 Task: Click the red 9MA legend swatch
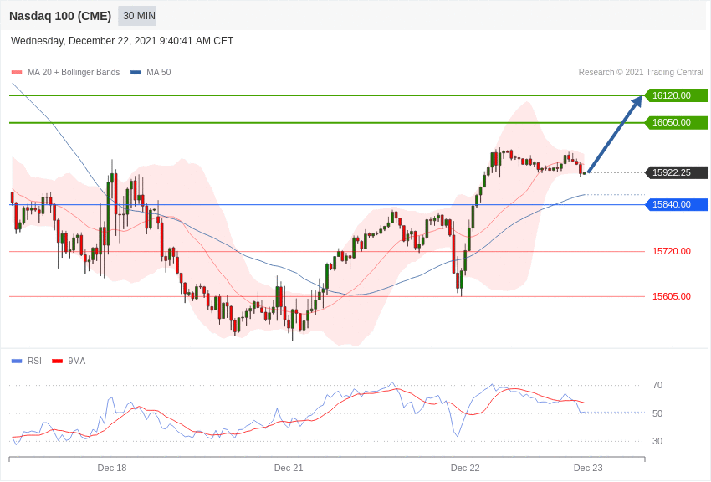(x=58, y=361)
